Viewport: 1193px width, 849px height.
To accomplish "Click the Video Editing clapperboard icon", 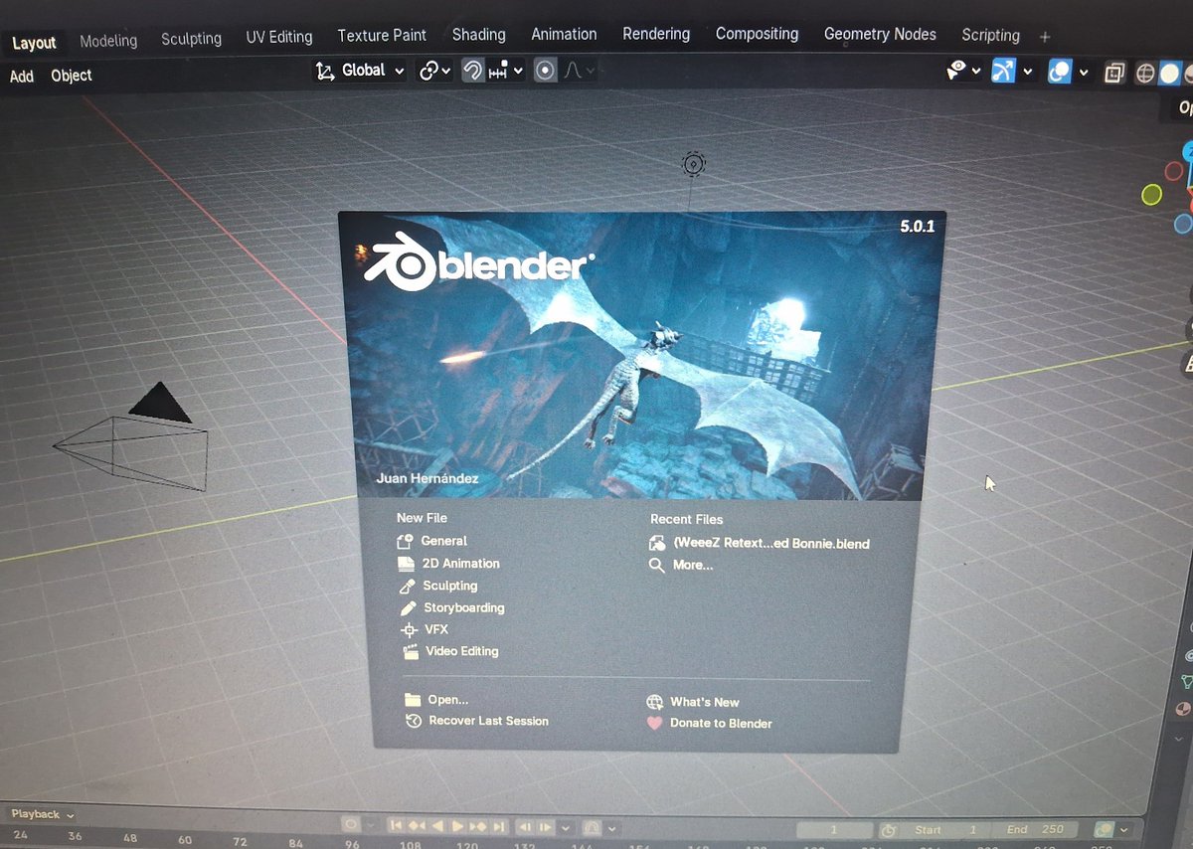I will 409,652.
